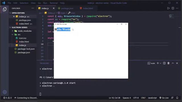Open editor More Actions ellipsis
182x102 pixels.
point(177,8)
